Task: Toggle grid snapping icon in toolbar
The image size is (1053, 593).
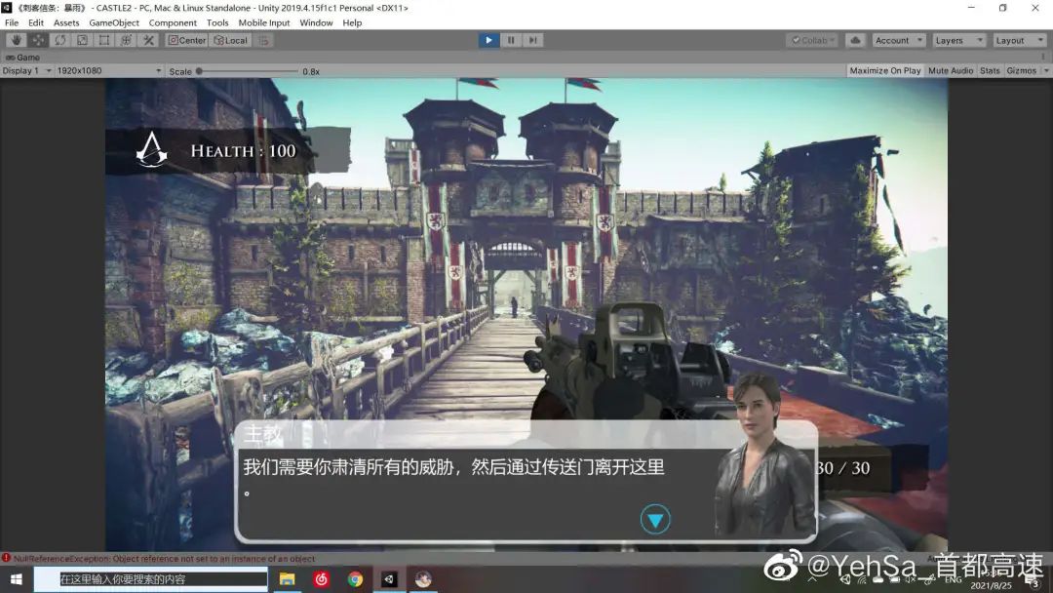Action: (x=264, y=40)
